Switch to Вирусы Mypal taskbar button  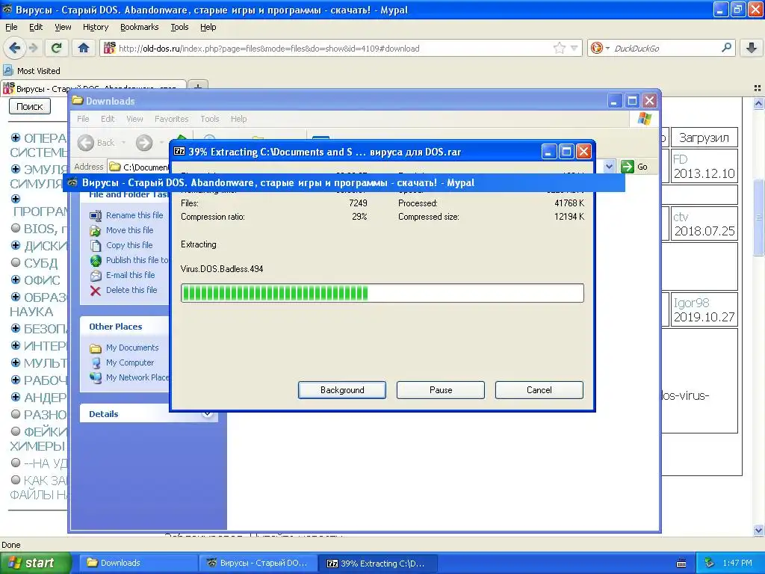pos(258,563)
